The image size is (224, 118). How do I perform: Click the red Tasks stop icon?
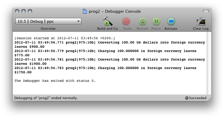tap(126, 21)
